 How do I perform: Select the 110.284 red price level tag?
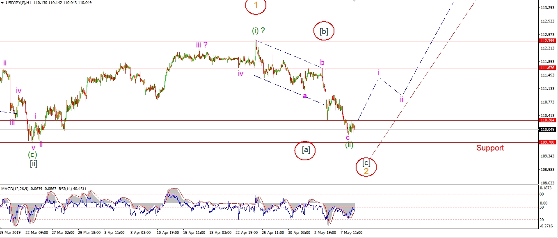click(x=548, y=120)
